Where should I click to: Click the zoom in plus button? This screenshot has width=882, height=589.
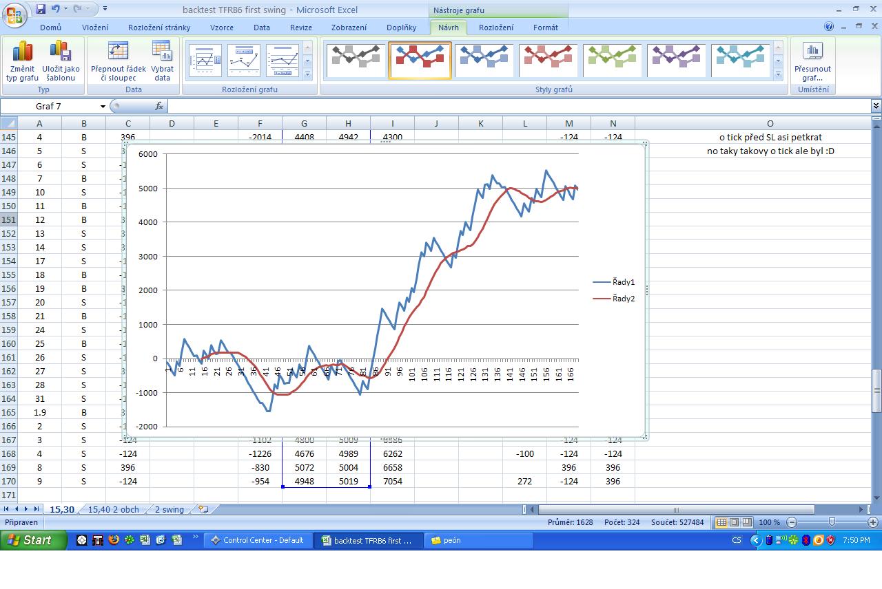872,522
